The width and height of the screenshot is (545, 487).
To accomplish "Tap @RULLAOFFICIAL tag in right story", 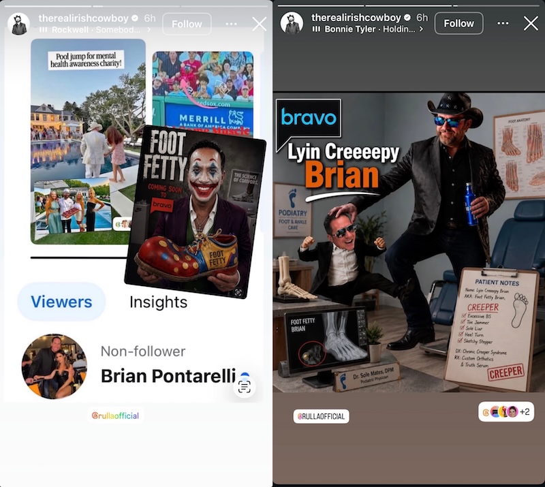I will pos(321,416).
